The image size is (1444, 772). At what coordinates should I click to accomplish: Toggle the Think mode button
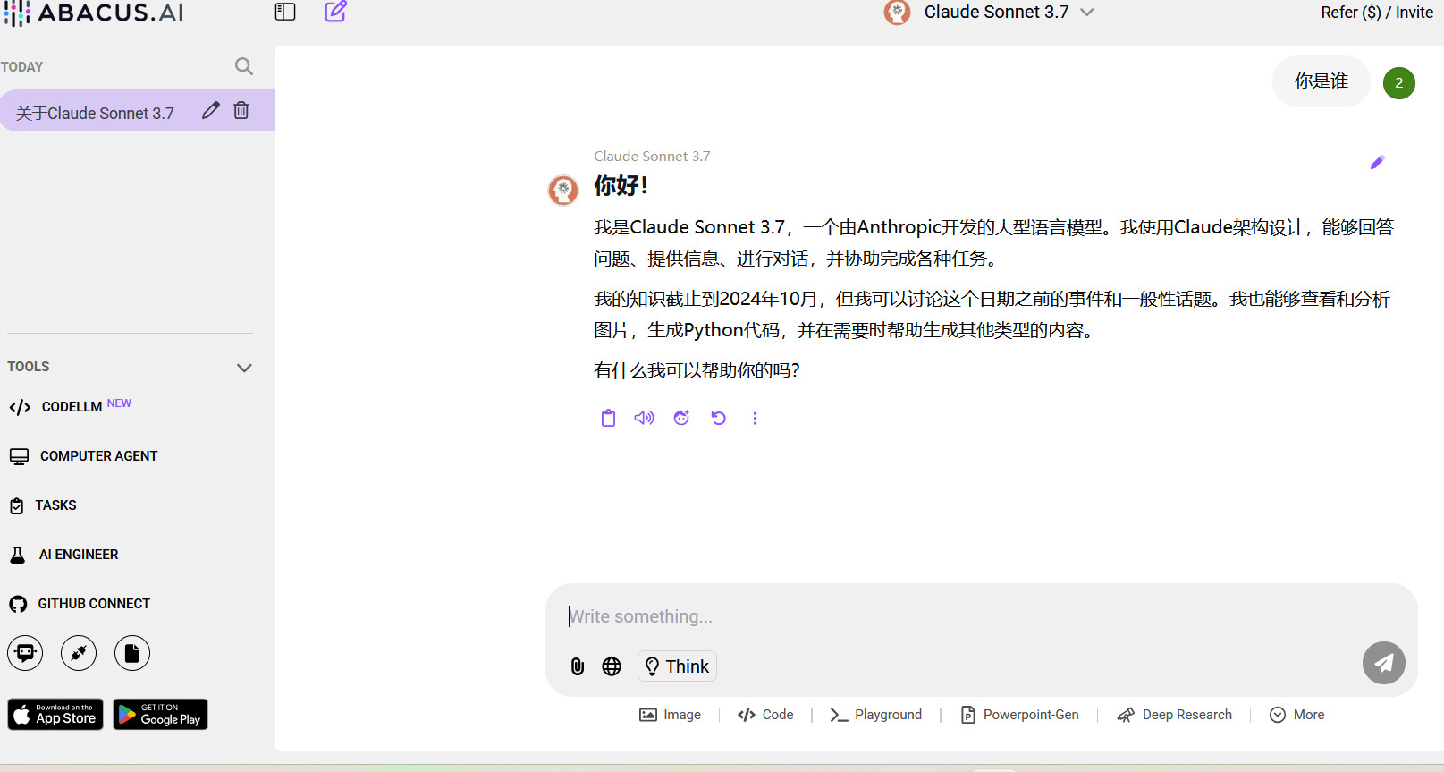[x=677, y=666]
